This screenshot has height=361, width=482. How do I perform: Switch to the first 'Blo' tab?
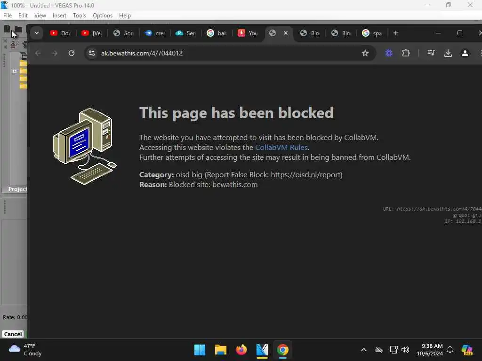click(x=310, y=33)
